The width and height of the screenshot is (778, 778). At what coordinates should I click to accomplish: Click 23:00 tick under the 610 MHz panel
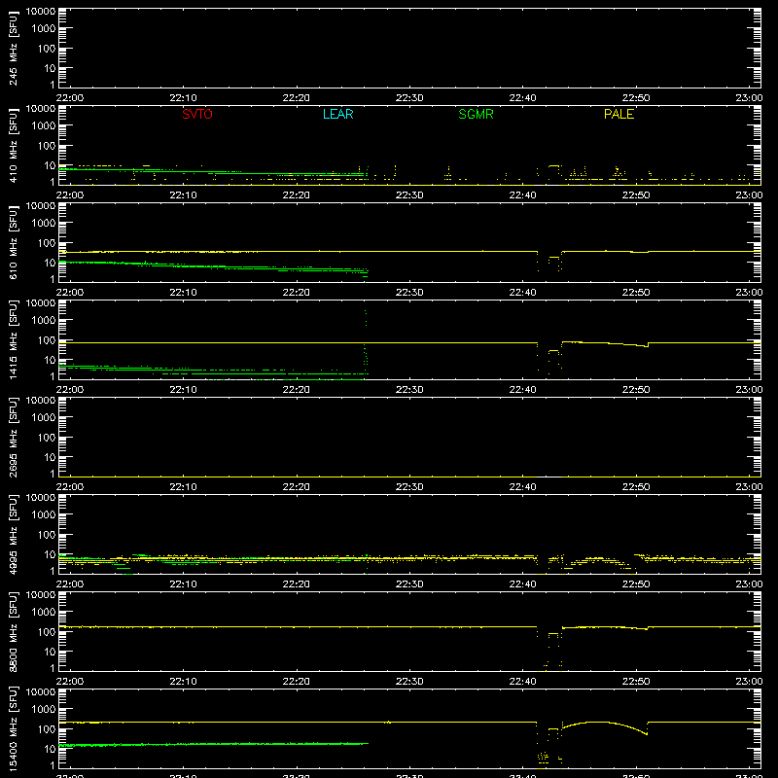pos(749,293)
